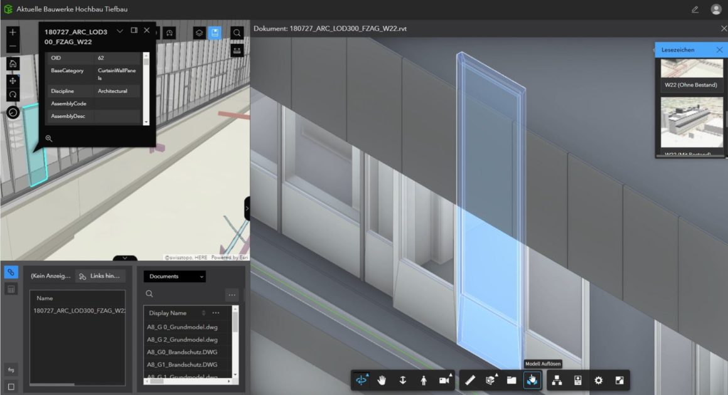Toggle the links view button in bottom panel
Screen dimensions: 728x395
[x=11, y=272]
